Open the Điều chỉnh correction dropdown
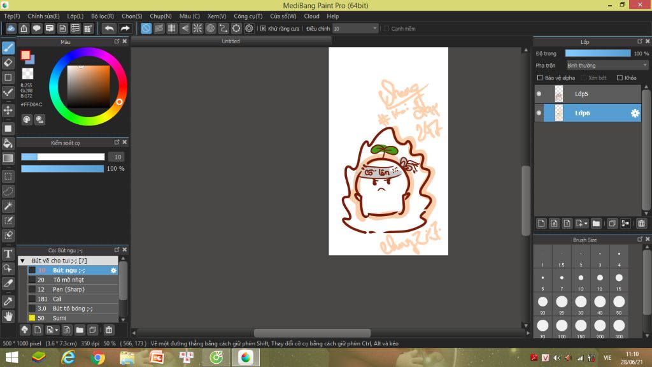This screenshot has height=367, width=652. 355,28
